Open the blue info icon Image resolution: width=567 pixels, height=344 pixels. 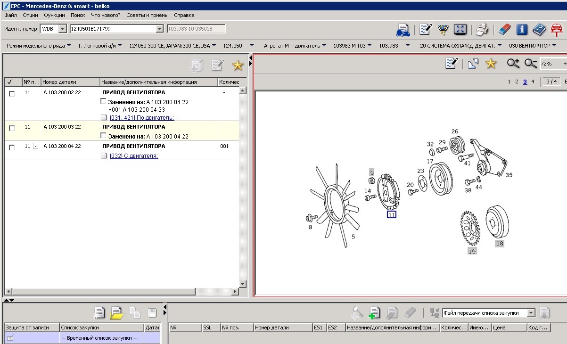[x=522, y=29]
